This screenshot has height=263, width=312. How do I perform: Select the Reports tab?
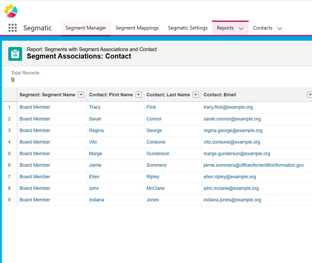[x=225, y=28]
